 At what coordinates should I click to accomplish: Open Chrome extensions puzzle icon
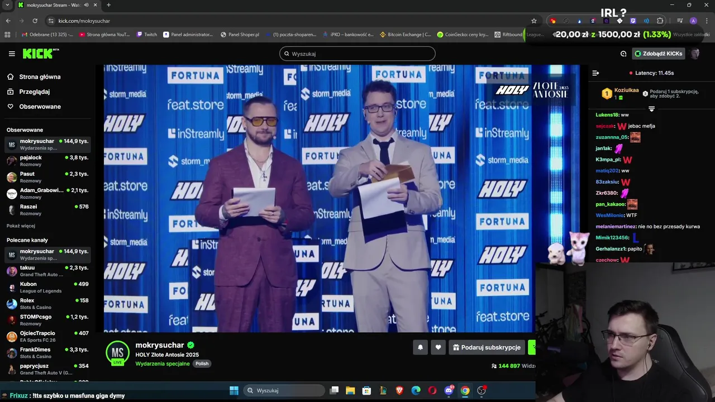(660, 21)
